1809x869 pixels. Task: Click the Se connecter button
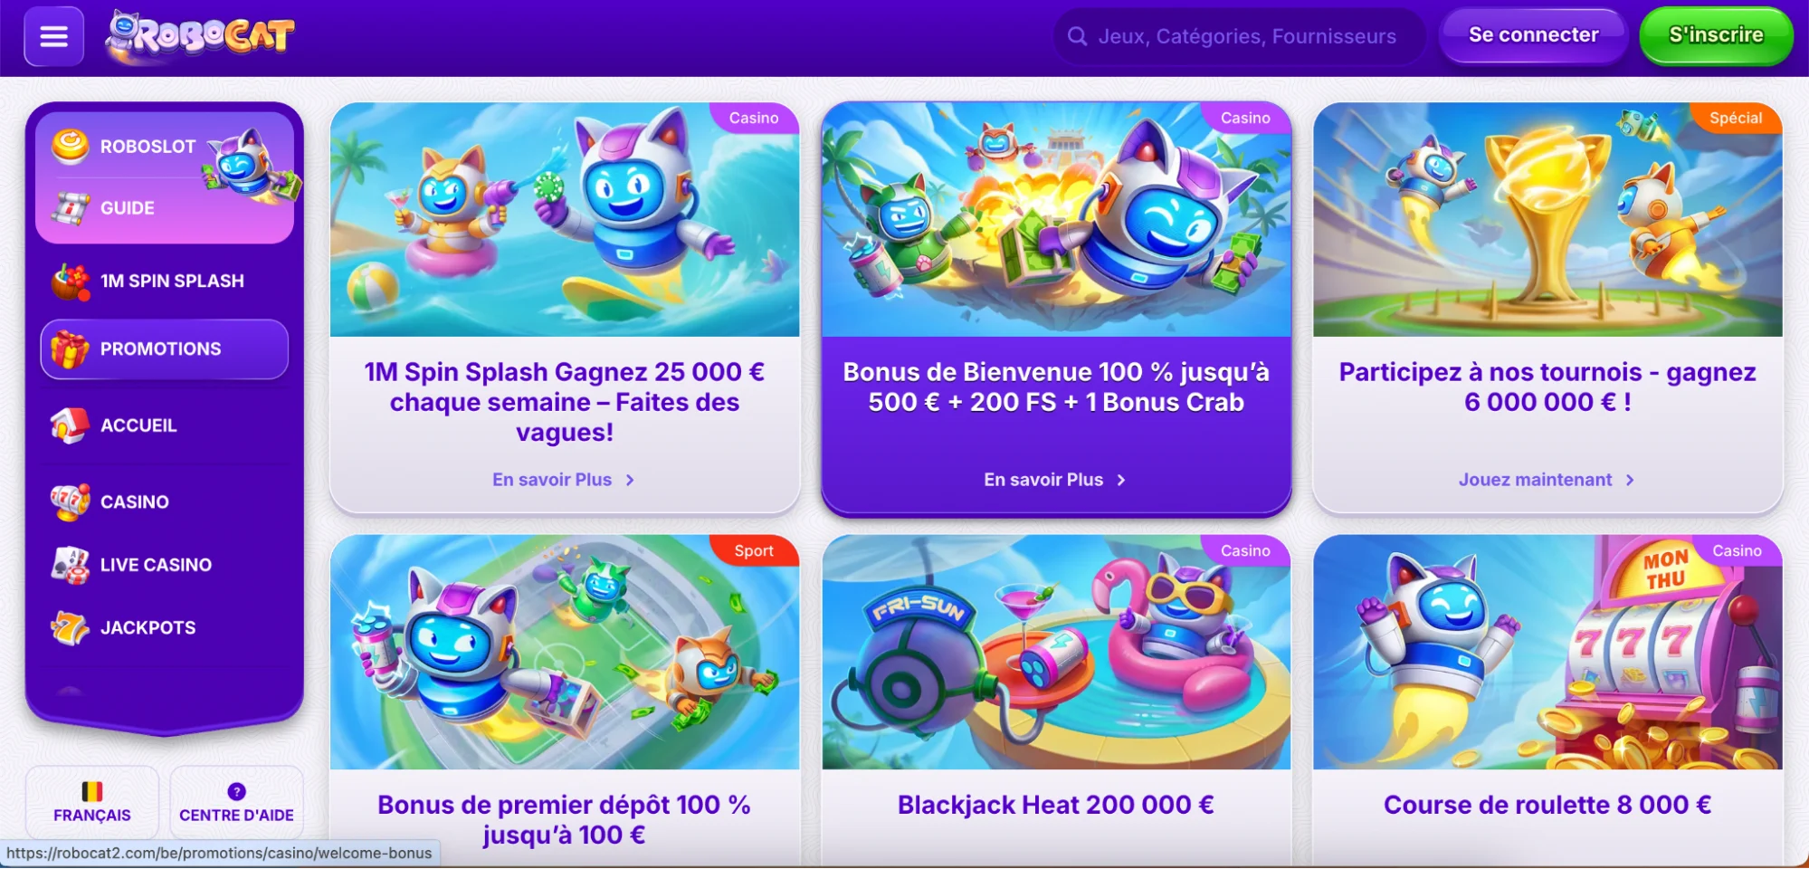[1533, 35]
